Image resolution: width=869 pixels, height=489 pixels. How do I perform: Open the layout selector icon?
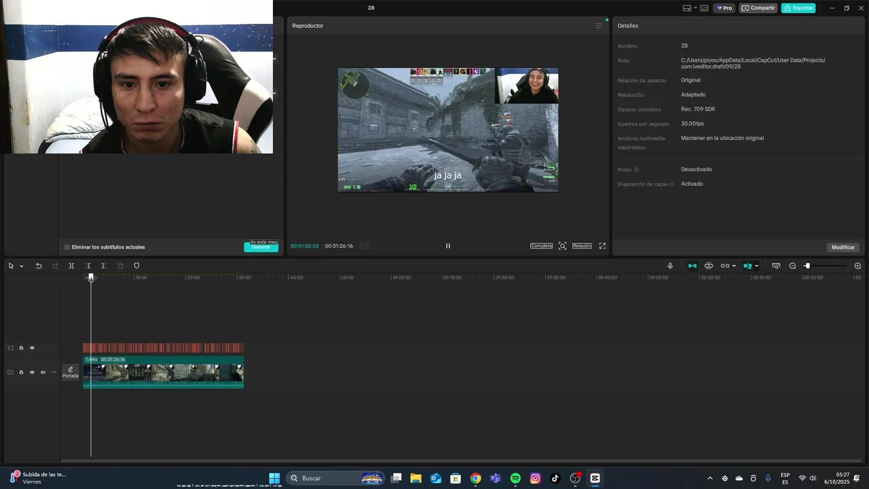687,8
